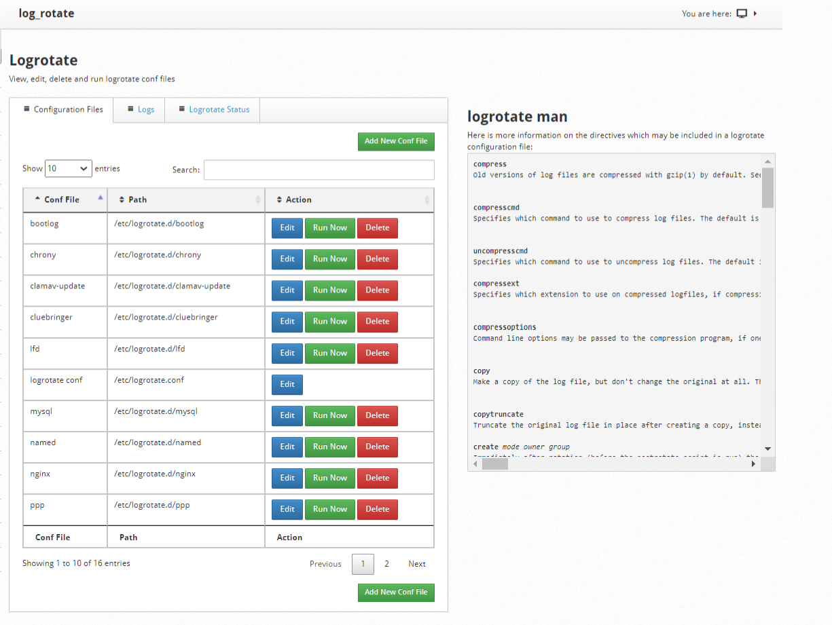The image size is (832, 625).
Task: Go to Previous page of entries
Action: pos(325,564)
